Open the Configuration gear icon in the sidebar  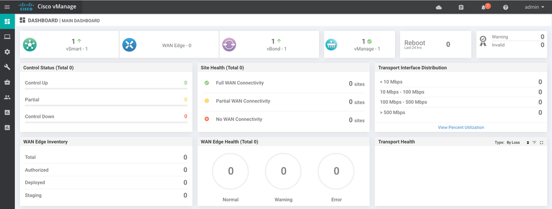(7, 52)
